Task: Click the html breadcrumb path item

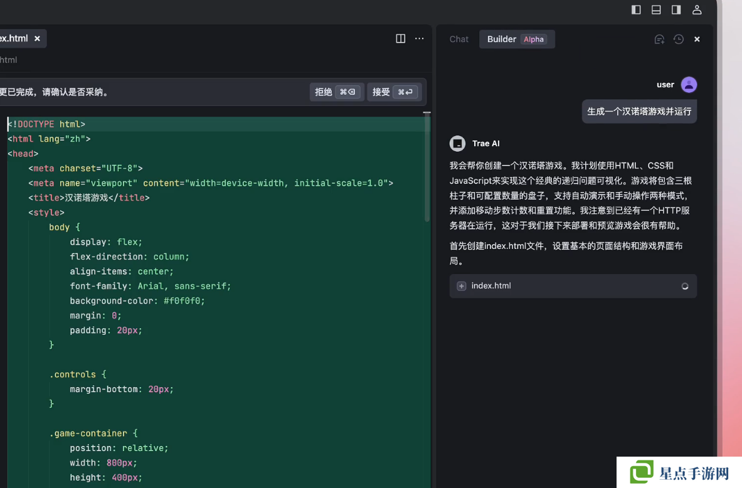Action: (x=9, y=60)
